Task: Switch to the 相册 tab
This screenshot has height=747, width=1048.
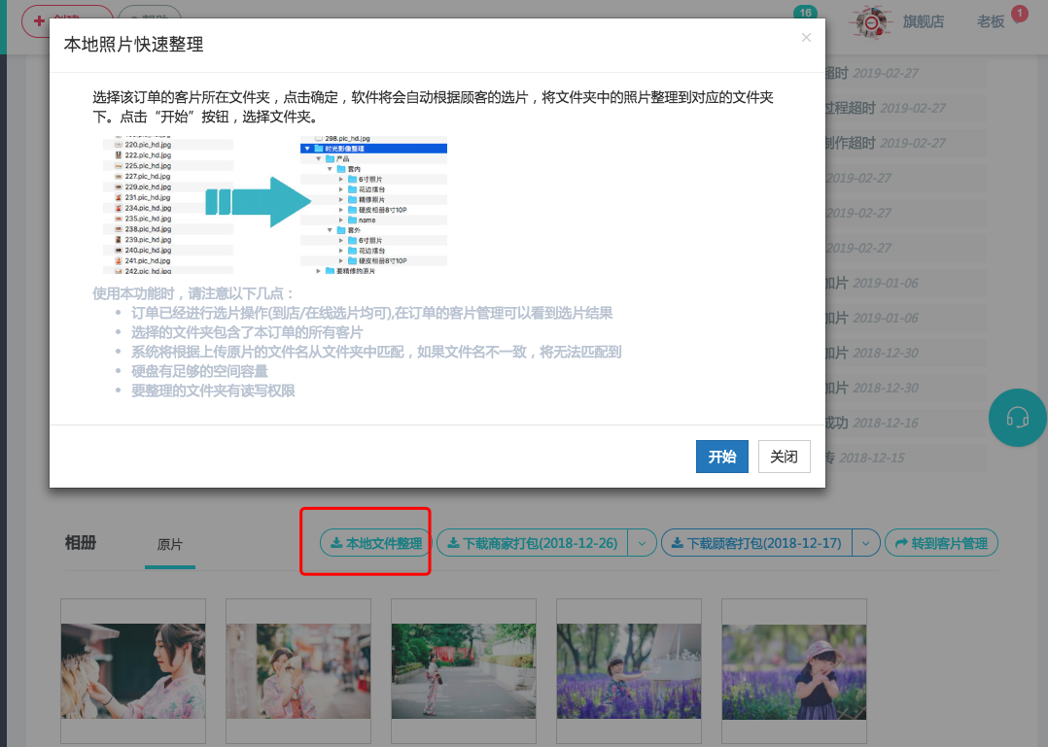Action: click(x=82, y=543)
